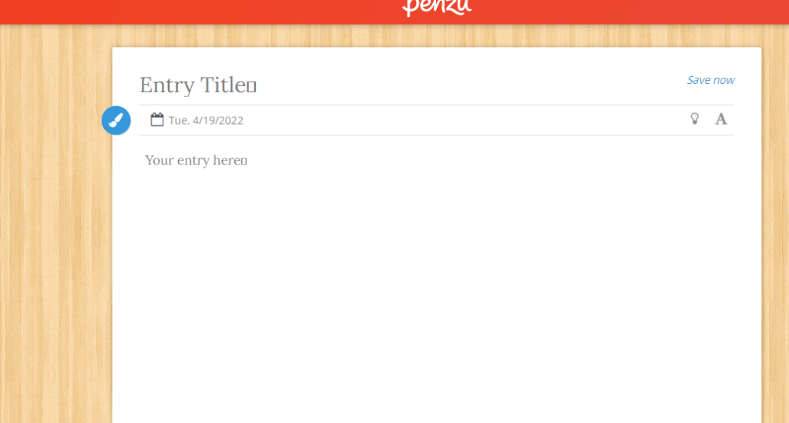
Task: Open the lightbulb writing prompt icon
Action: coord(695,118)
